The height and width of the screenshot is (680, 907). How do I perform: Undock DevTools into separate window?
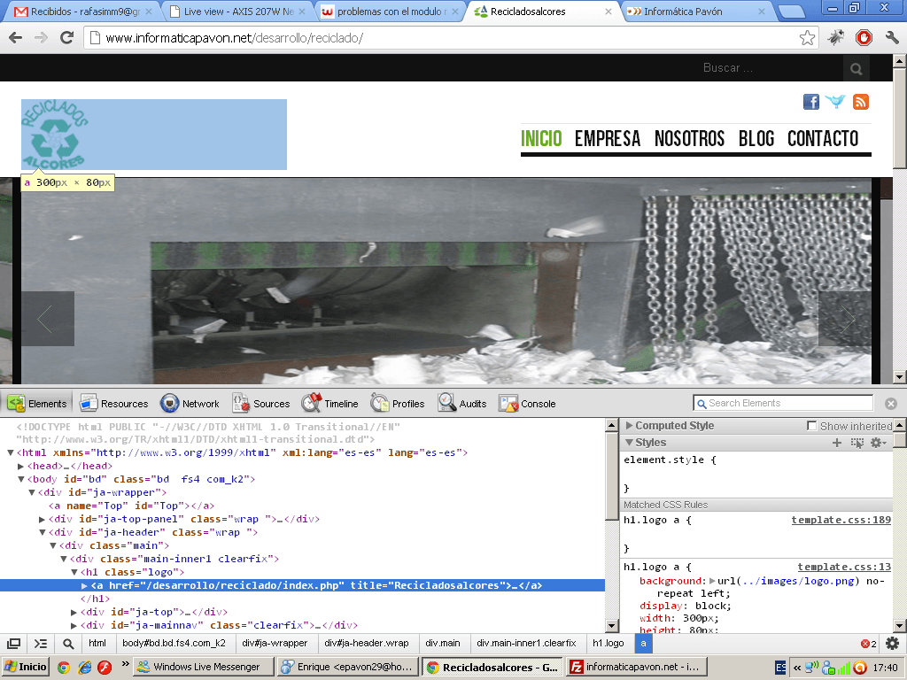(14, 644)
